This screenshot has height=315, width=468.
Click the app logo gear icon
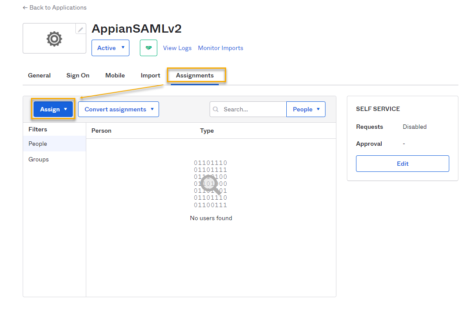(x=54, y=39)
